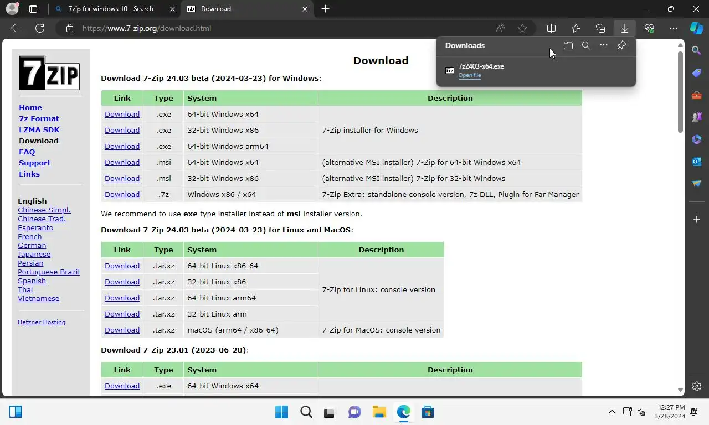Open Support sidebar link
This screenshot has height=425, width=709.
[34, 163]
